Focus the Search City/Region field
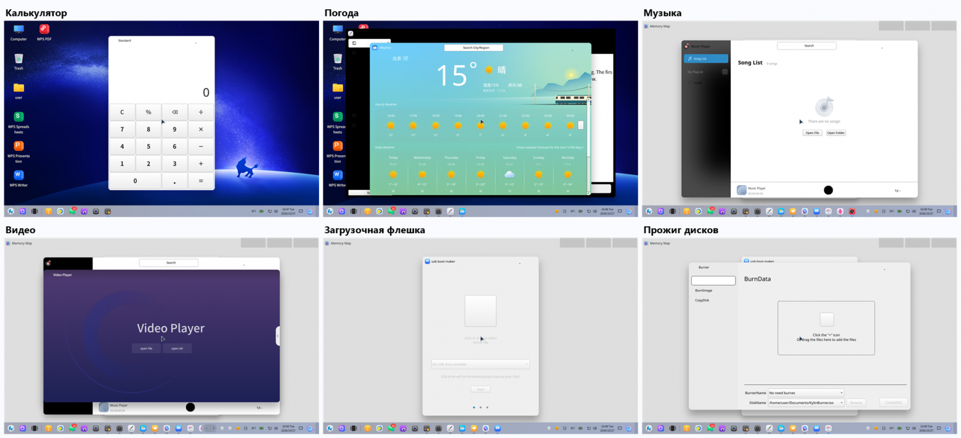The height and width of the screenshot is (438, 961). [474, 47]
